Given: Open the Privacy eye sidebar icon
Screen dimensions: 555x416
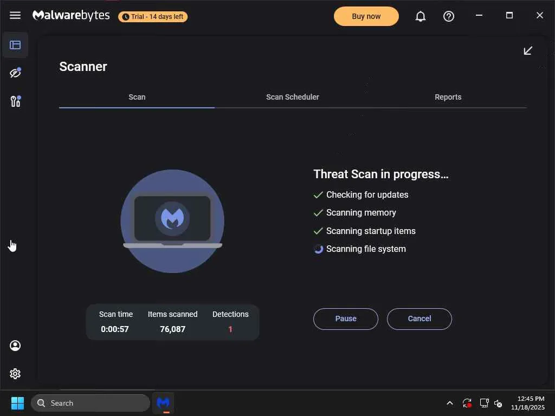Looking at the screenshot, I should (x=15, y=73).
